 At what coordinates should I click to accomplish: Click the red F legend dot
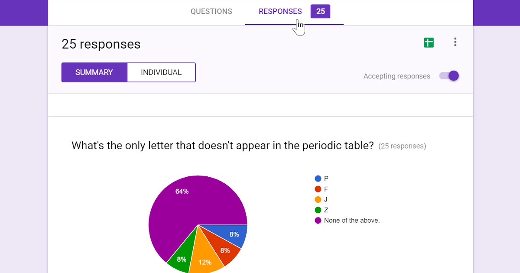click(318, 189)
